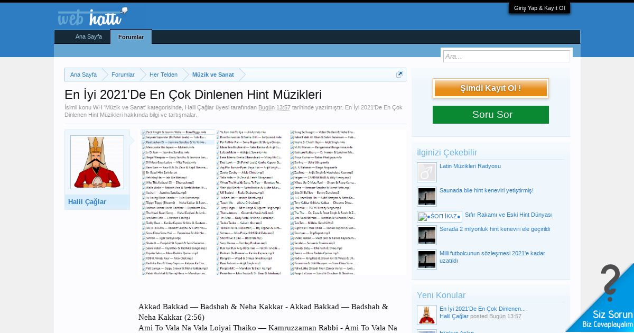Open Halil Çağlar poster link in Yeni Konular
634x333 pixels.
tap(454, 316)
